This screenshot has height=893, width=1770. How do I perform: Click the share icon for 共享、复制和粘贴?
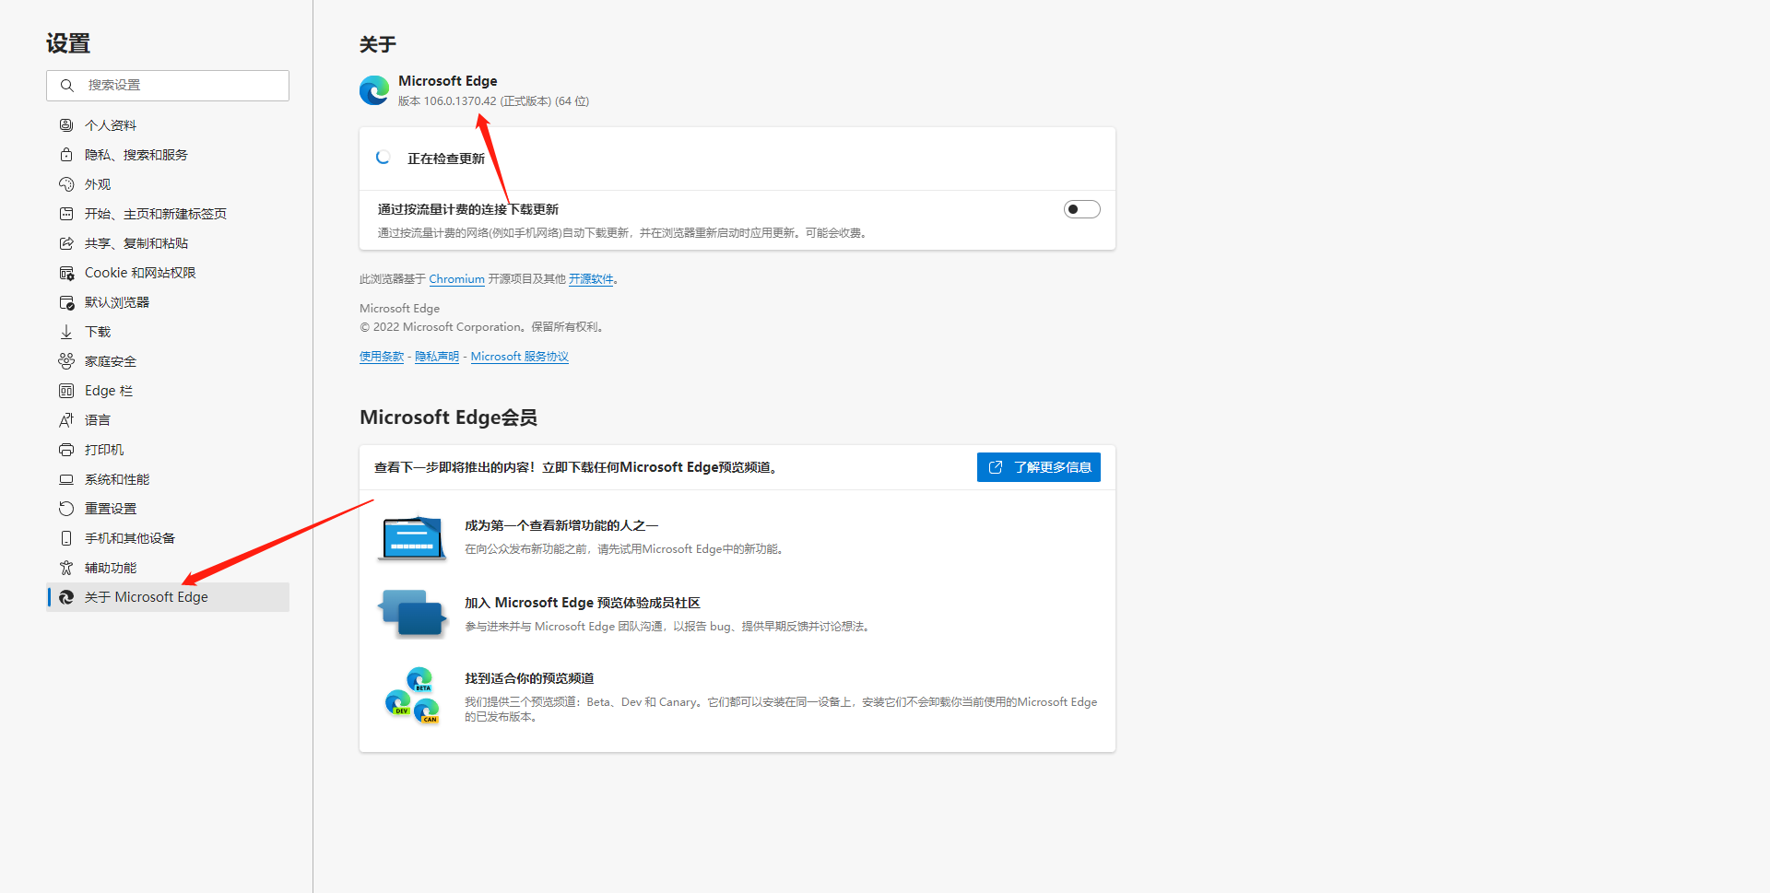66,243
